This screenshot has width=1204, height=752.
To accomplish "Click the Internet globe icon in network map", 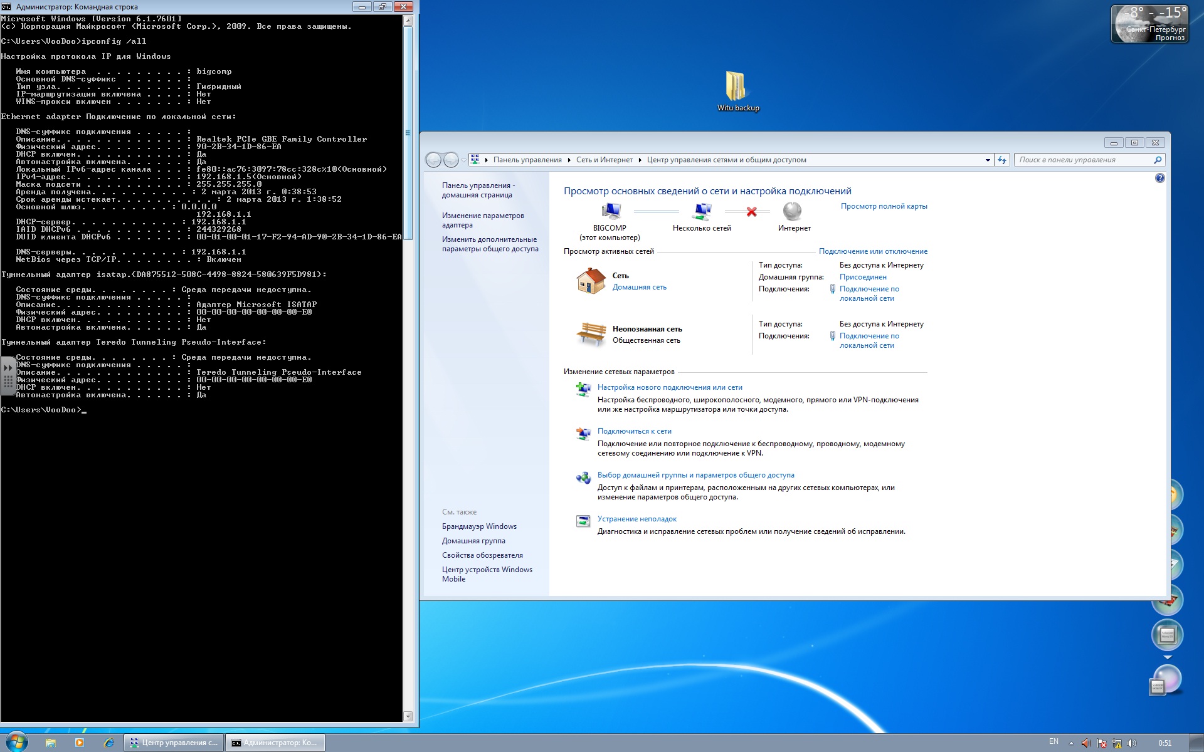I will (793, 211).
